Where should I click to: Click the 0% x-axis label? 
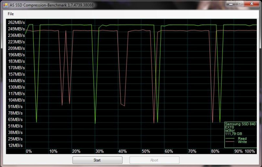[29, 151]
